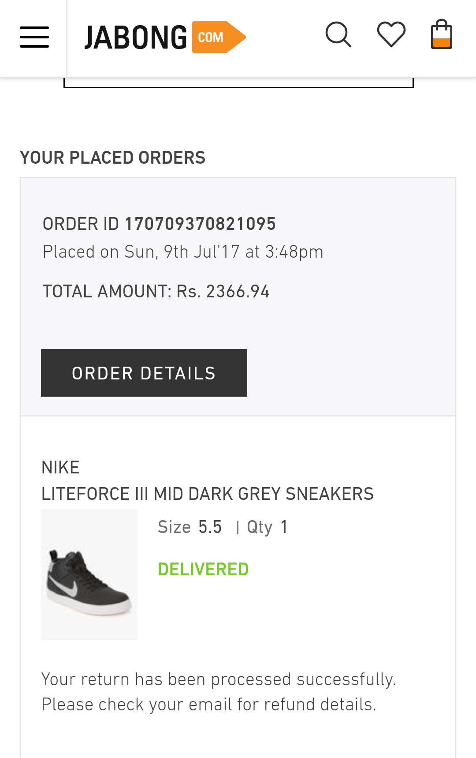Click the return processed message
476x758 pixels.
(219, 692)
